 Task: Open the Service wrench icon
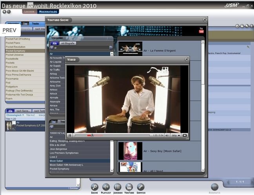[141, 187]
